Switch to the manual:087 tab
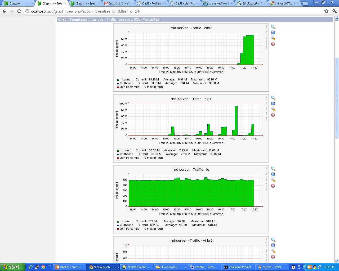Screen dimensions: 339x271 point(285,3)
